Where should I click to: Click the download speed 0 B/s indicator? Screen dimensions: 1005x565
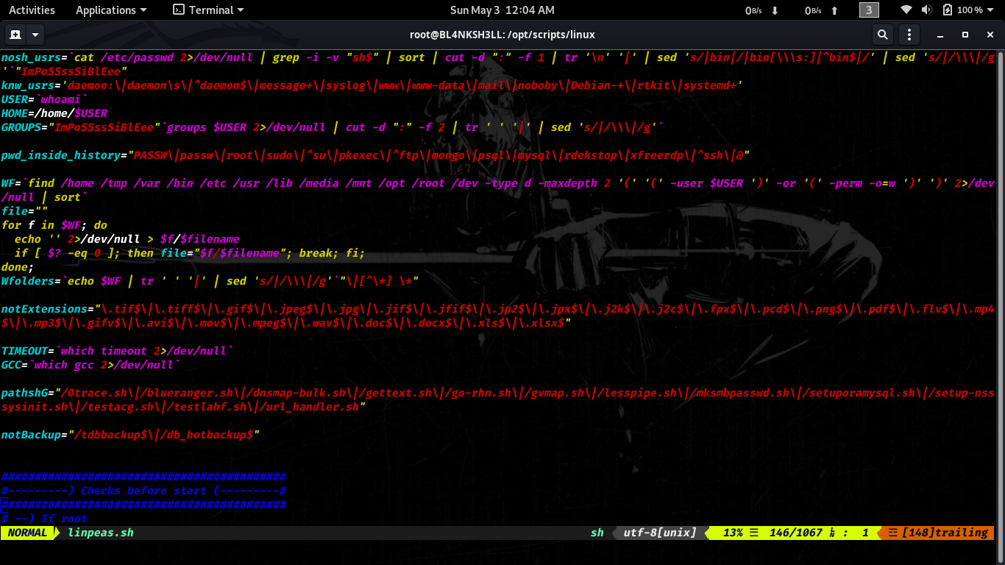click(753, 10)
